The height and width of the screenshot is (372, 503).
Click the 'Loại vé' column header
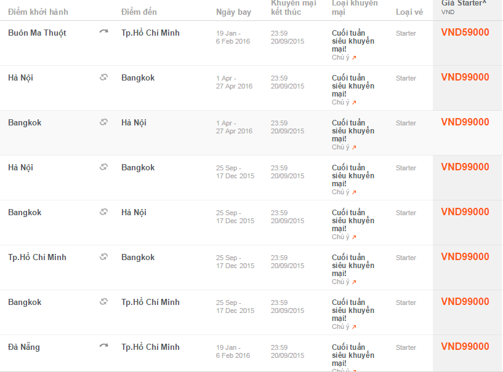409,12
